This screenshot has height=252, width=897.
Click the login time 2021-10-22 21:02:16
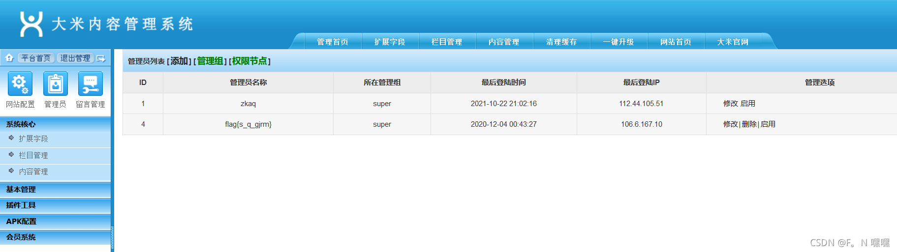pos(504,104)
